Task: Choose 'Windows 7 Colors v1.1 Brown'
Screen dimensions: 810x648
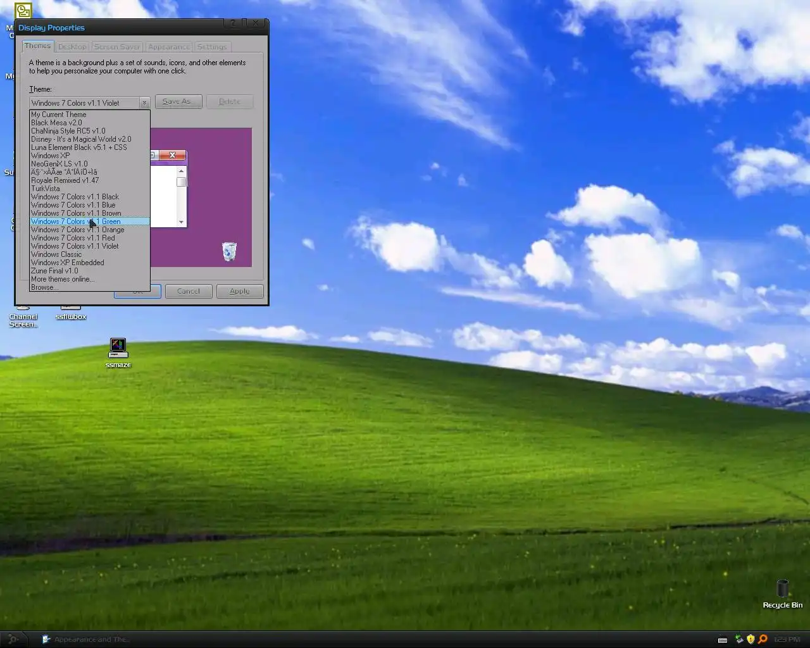Action: pos(90,213)
